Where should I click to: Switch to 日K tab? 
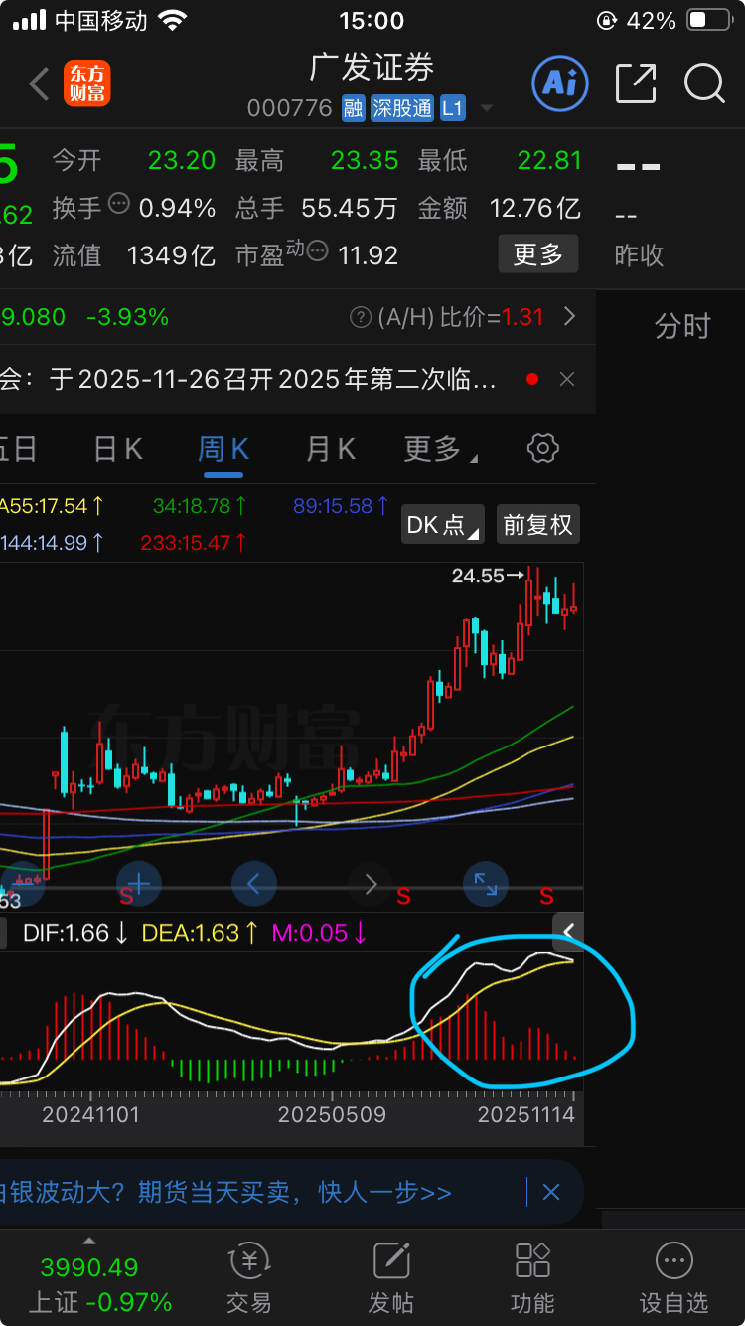tap(118, 449)
